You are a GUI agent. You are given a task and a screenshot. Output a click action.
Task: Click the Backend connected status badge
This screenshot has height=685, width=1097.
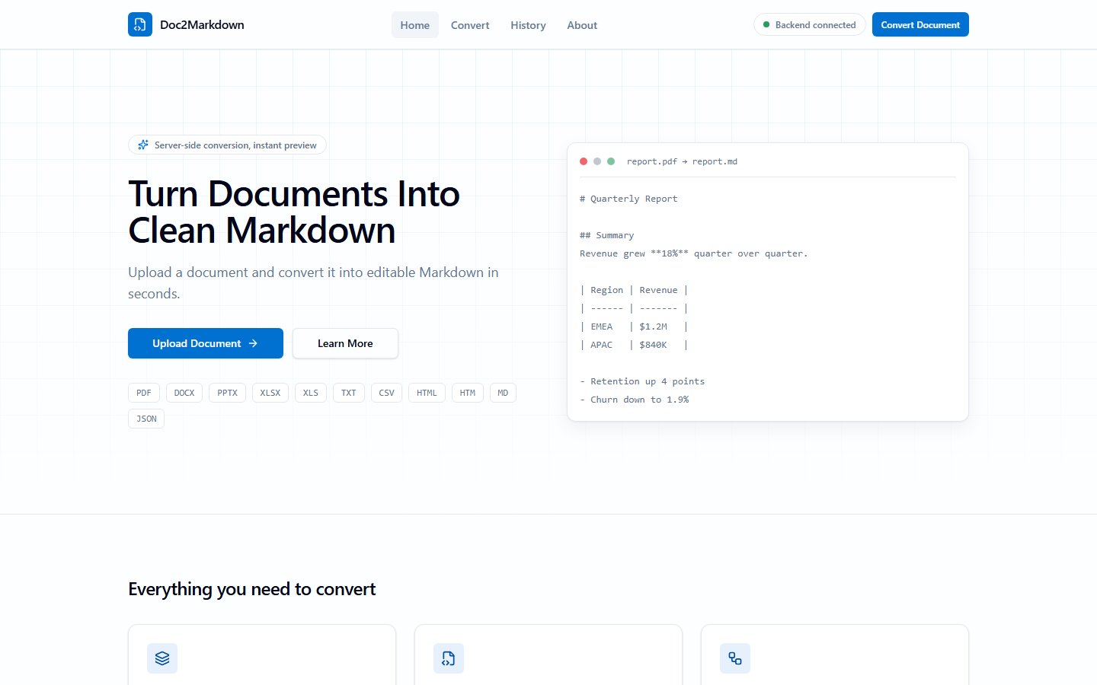[x=809, y=24]
